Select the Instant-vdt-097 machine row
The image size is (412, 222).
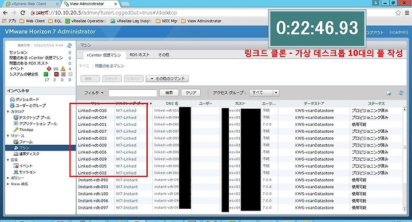[240, 208]
